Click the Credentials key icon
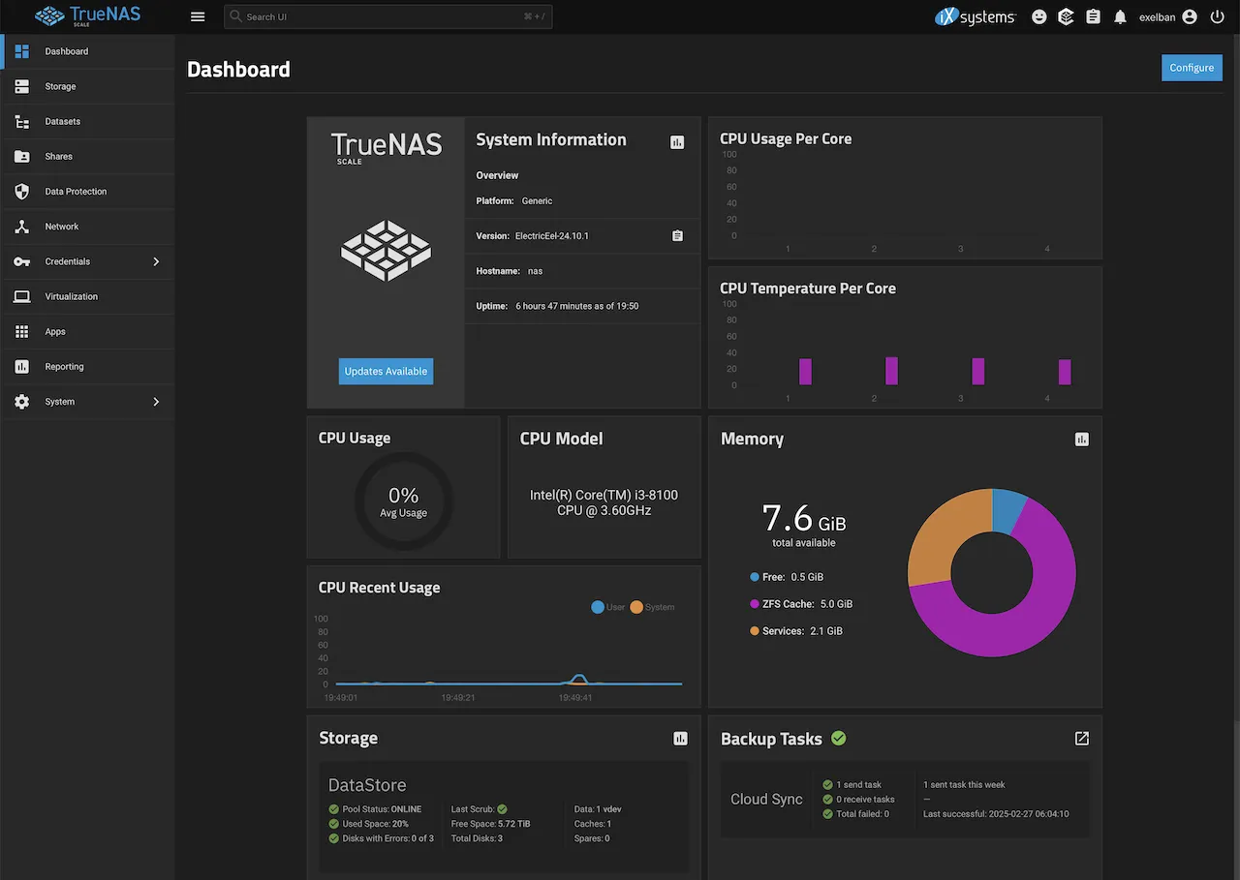This screenshot has width=1240, height=880. tap(22, 261)
